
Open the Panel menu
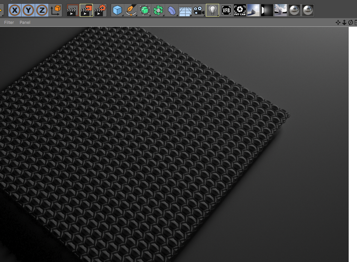[25, 23]
